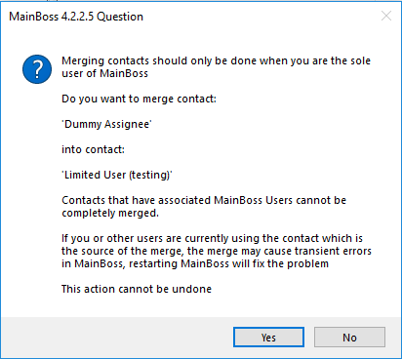The width and height of the screenshot is (402, 359).
Task: Click the blue question mark icon
Action: 37,69
